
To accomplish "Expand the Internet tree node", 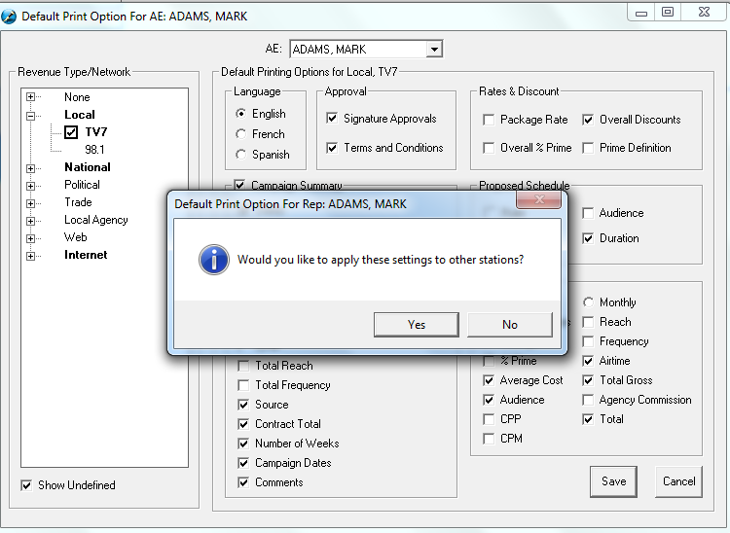I will click(31, 256).
